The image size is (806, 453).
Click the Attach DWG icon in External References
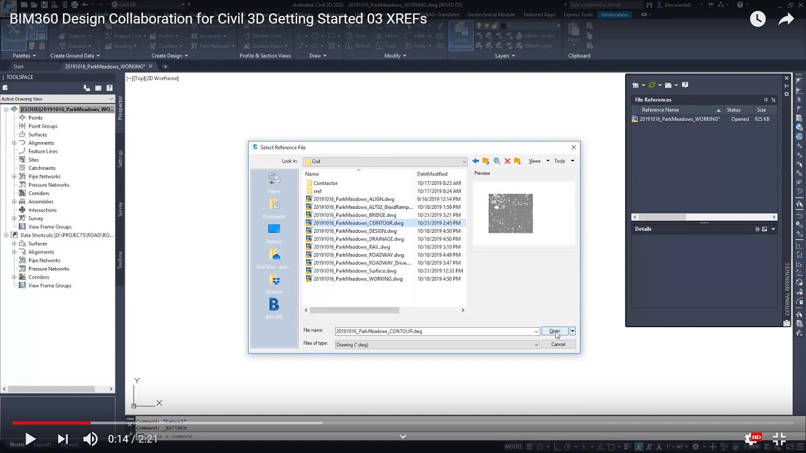click(636, 85)
